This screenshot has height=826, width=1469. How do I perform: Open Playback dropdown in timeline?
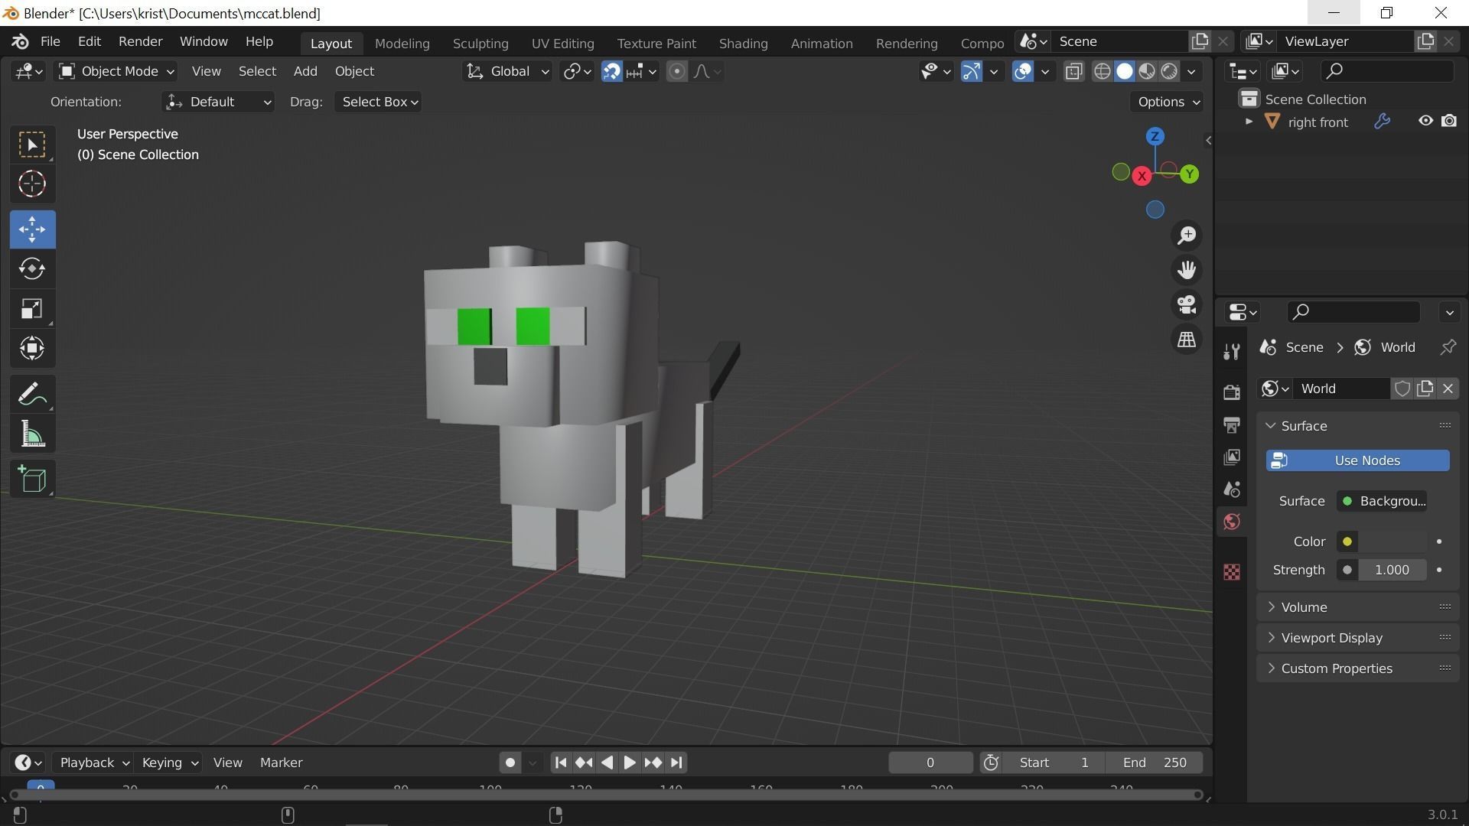coord(93,763)
